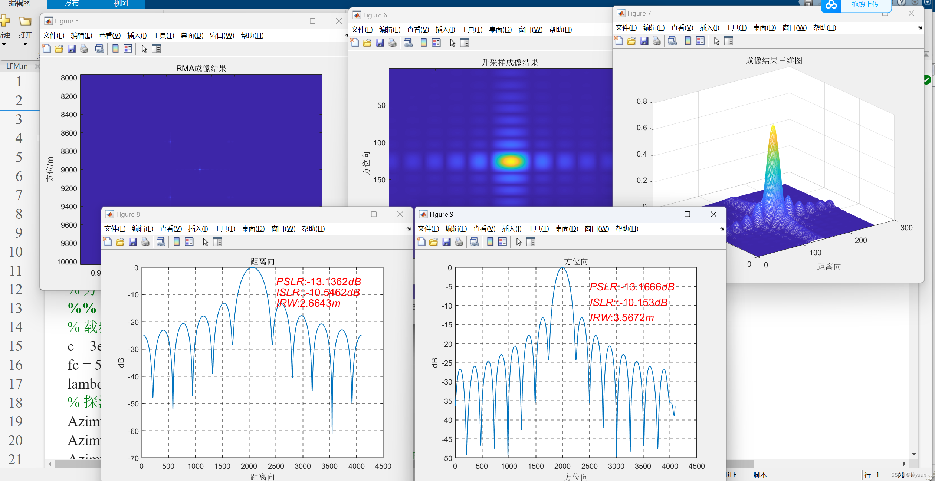Switch to the 发布 ribbon tab
The width and height of the screenshot is (935, 481).
click(72, 4)
